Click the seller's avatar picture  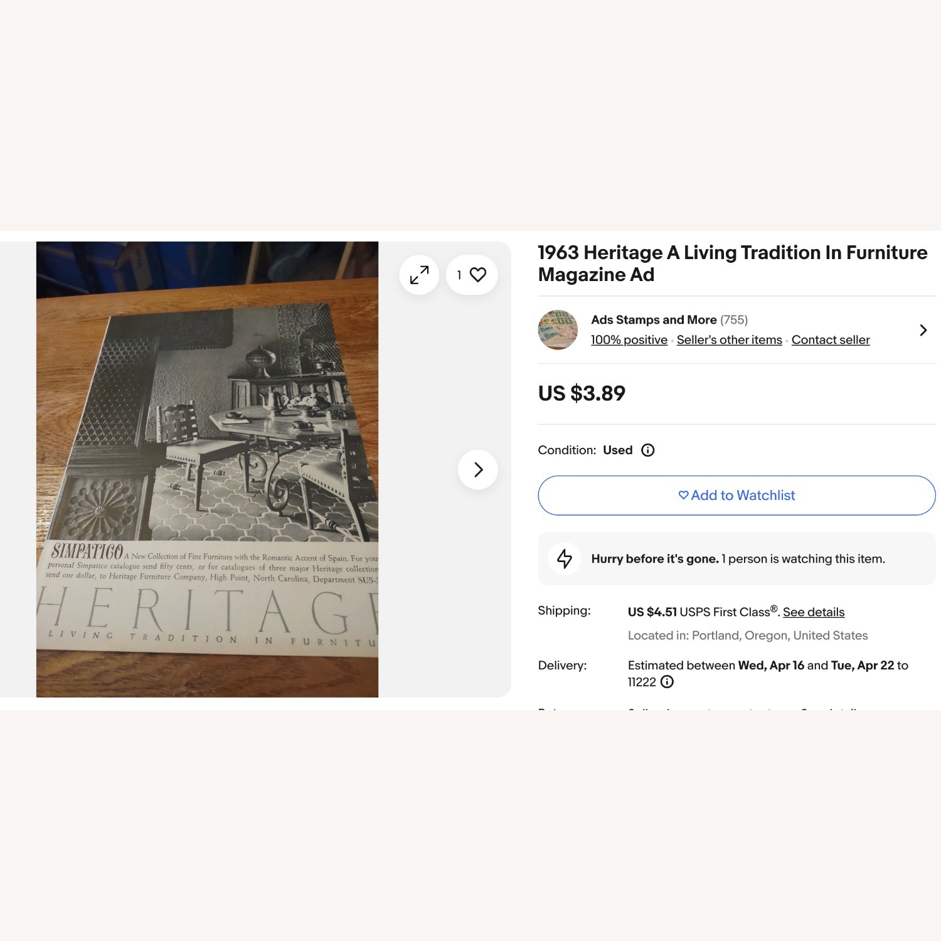[x=558, y=329]
